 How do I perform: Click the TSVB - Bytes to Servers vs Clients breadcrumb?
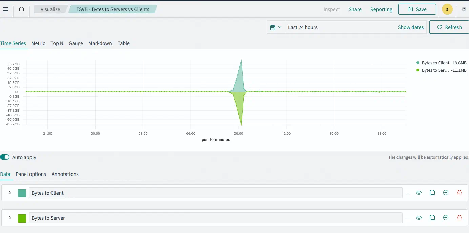pos(113,9)
